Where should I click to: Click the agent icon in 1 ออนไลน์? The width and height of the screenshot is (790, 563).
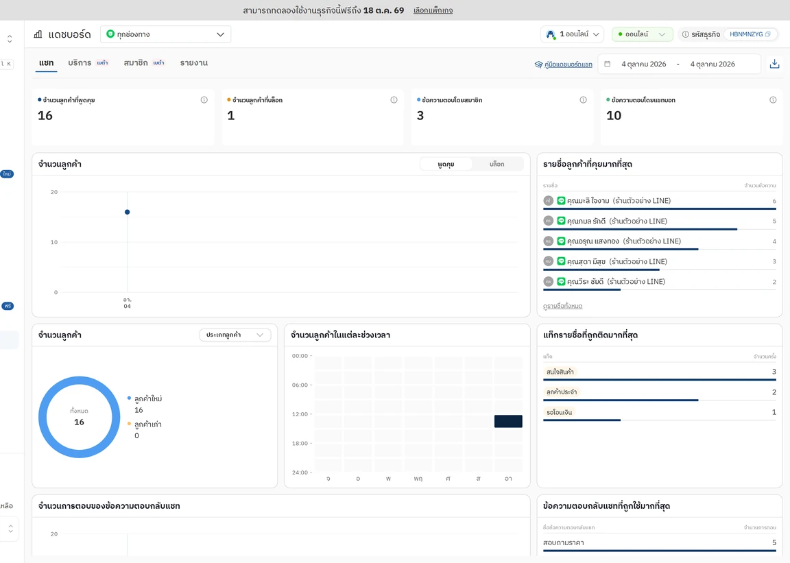click(x=551, y=34)
